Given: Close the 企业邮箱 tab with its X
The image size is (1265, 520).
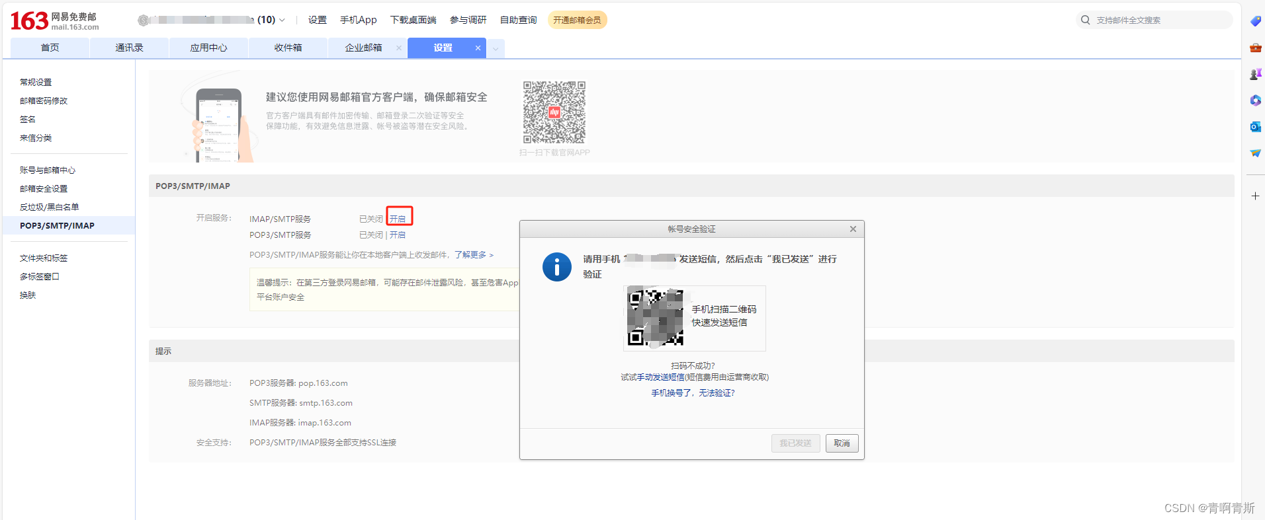Looking at the screenshot, I should coord(398,48).
